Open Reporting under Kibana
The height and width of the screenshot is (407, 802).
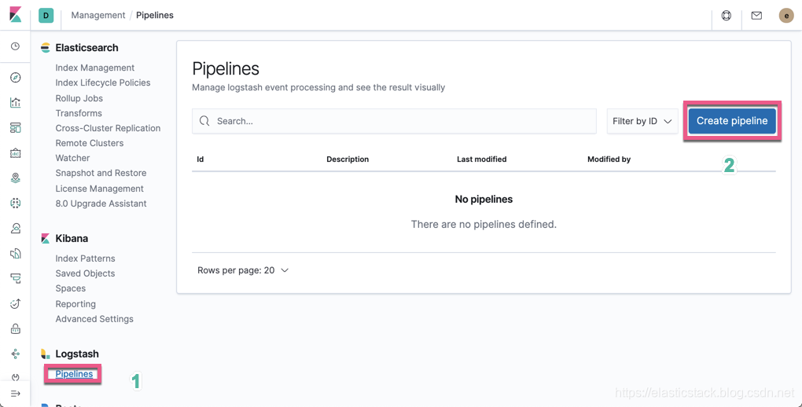coord(75,304)
